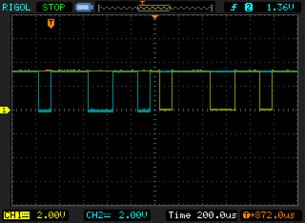The height and width of the screenshot is (223, 305).
Task: Click the trigger source channel 2 badge
Action: tap(248, 8)
